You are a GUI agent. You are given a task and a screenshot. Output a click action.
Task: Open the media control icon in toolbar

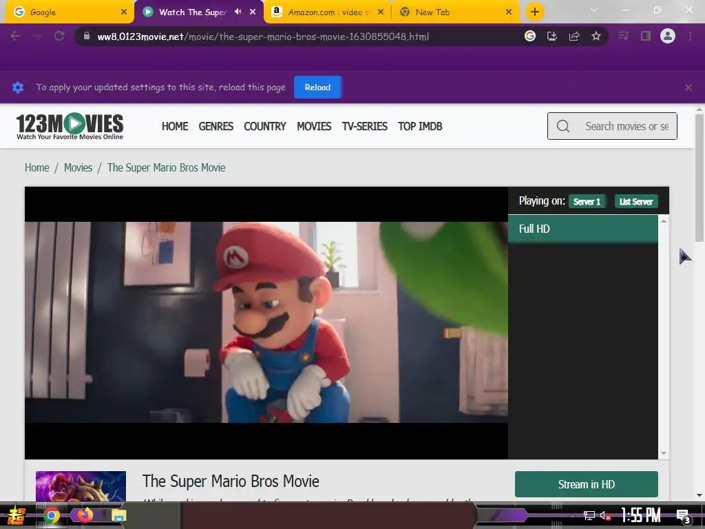624,36
